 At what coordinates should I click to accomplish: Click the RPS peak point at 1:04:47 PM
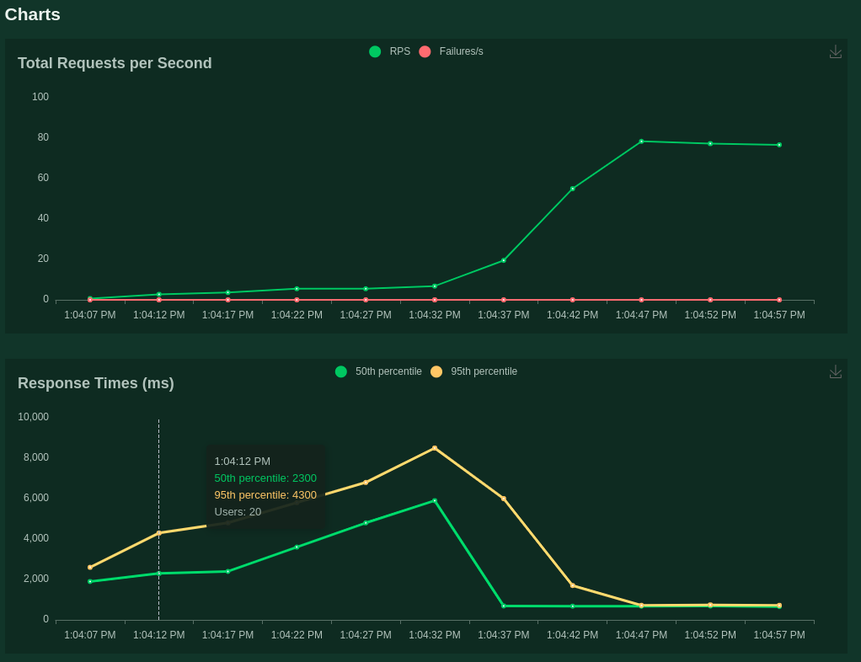click(640, 141)
